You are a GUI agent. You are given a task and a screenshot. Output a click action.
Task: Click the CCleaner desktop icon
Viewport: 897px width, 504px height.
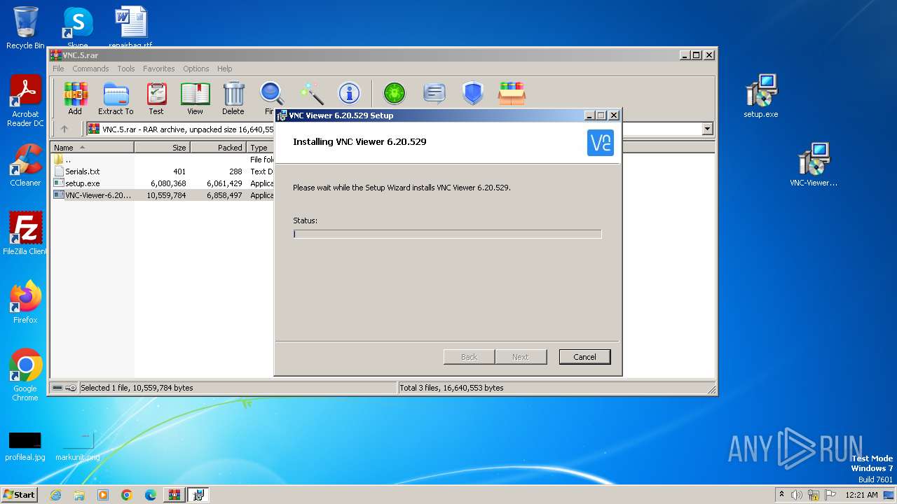(25, 165)
